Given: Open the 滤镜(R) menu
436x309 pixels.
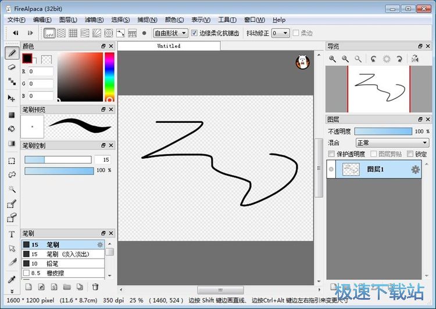Looking at the screenshot, I should [x=94, y=20].
